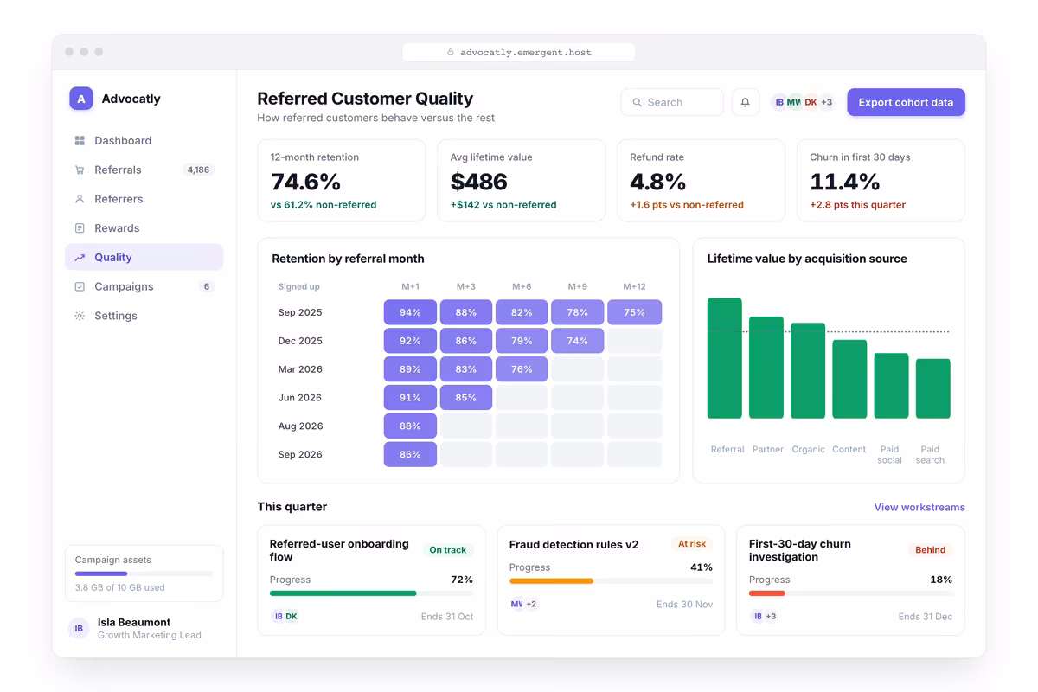Click the Refund rate 4.8% card
The height and width of the screenshot is (692, 1038).
click(x=701, y=181)
